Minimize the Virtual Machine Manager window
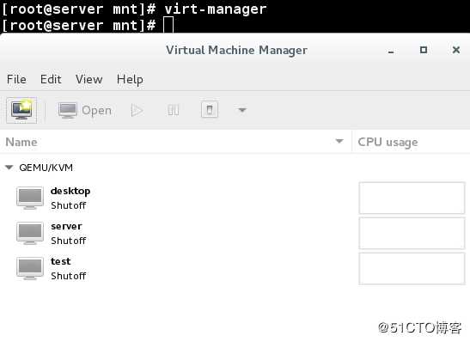The width and height of the screenshot is (470, 342). 391,51
